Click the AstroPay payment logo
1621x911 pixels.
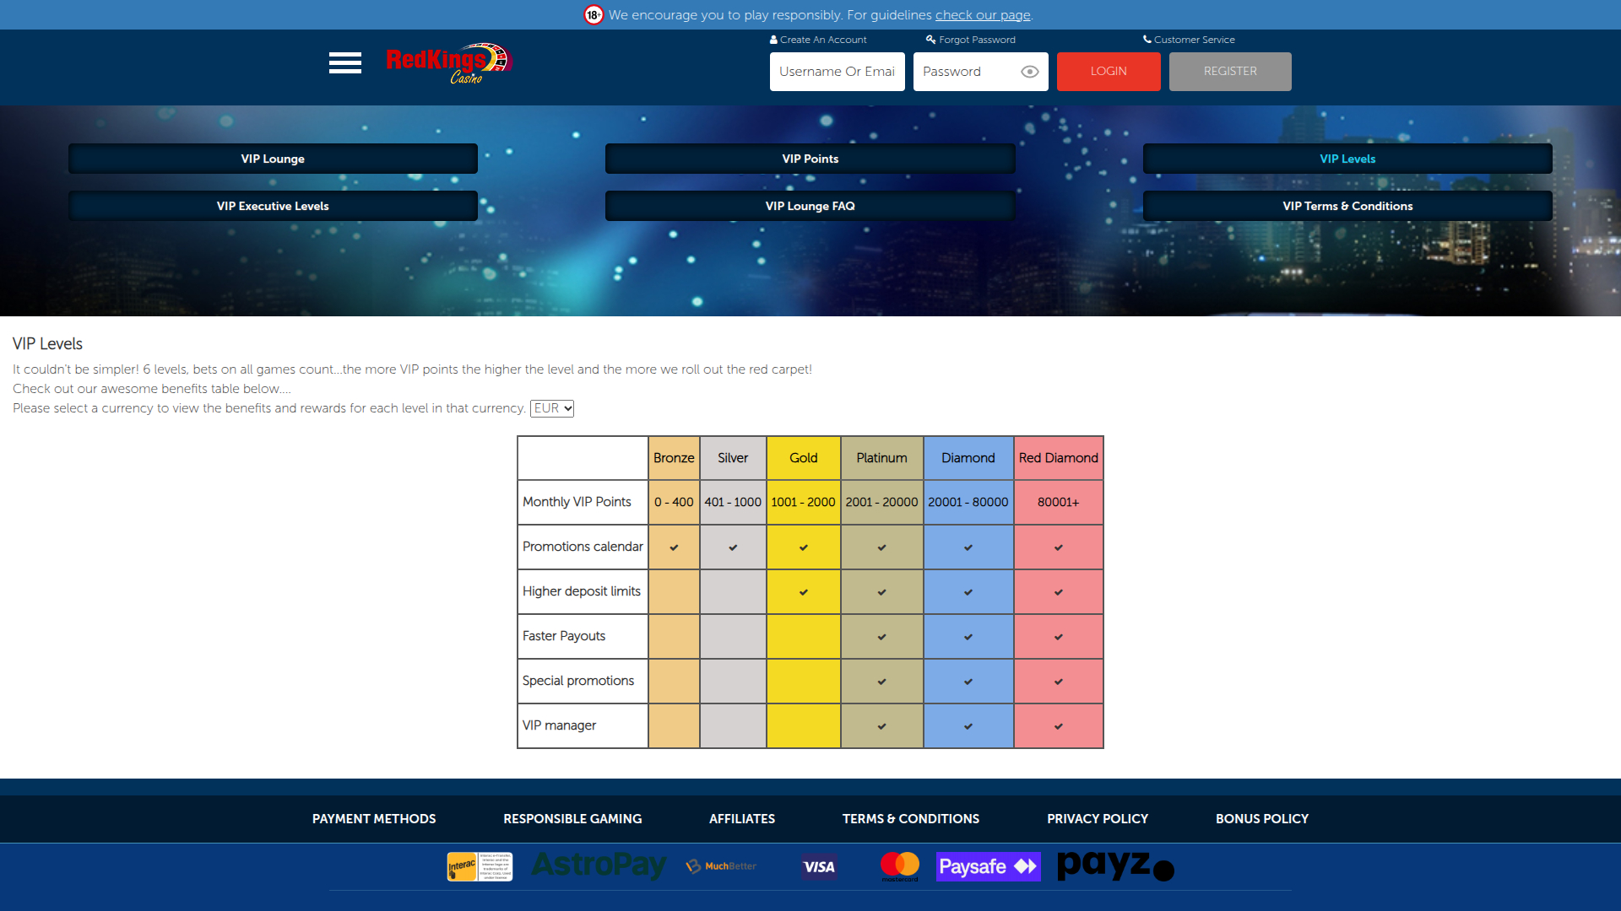598,866
